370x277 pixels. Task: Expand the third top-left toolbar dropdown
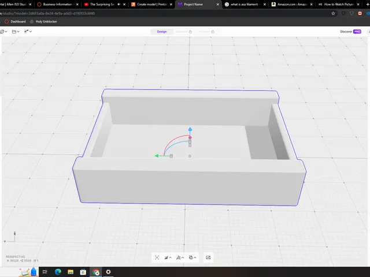pyautogui.click(x=28, y=32)
